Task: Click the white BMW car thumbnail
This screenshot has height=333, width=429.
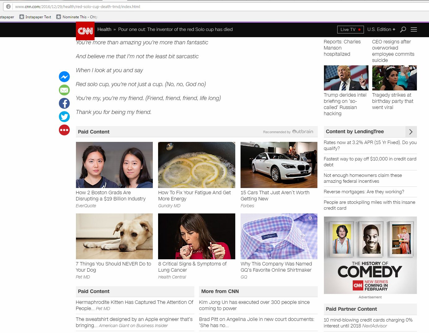Action: tap(279, 165)
